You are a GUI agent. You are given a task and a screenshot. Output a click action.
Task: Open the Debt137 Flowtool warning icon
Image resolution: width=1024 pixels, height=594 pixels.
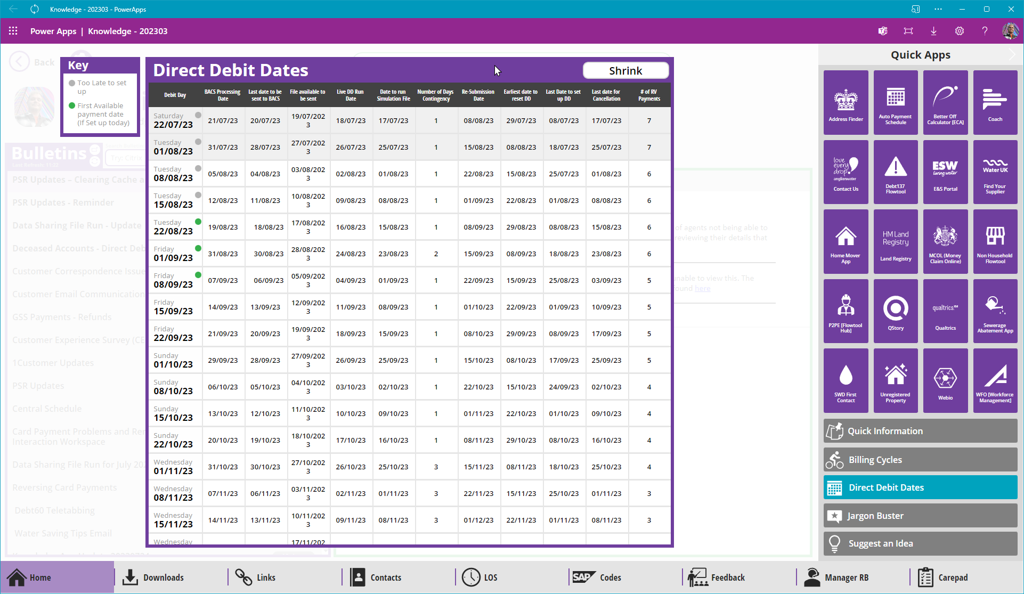[x=895, y=172]
